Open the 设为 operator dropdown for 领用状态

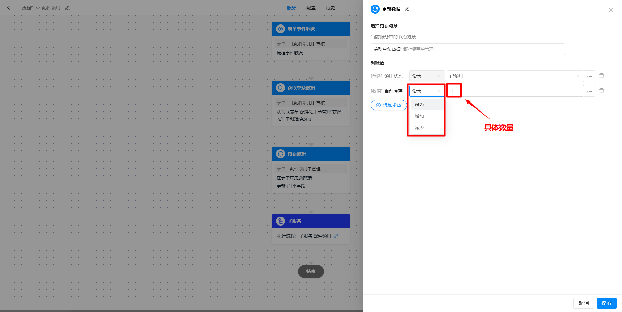[x=427, y=76]
